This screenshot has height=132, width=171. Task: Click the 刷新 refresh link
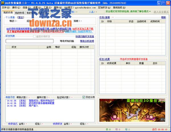(164, 17)
